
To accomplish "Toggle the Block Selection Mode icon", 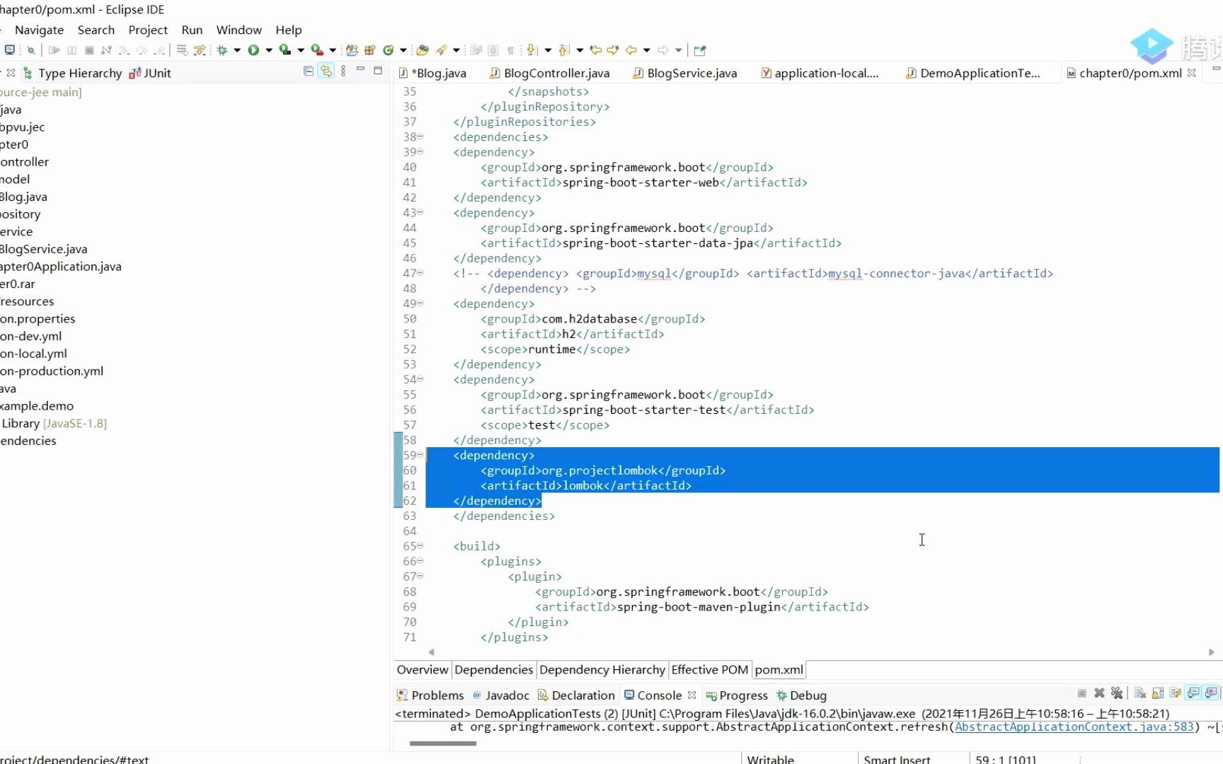I will (x=493, y=50).
